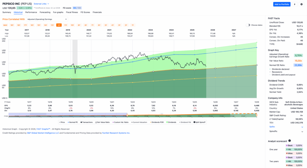Toggle the Normal PE legend item
This screenshot has width=307, height=168.
(x=73, y=122)
